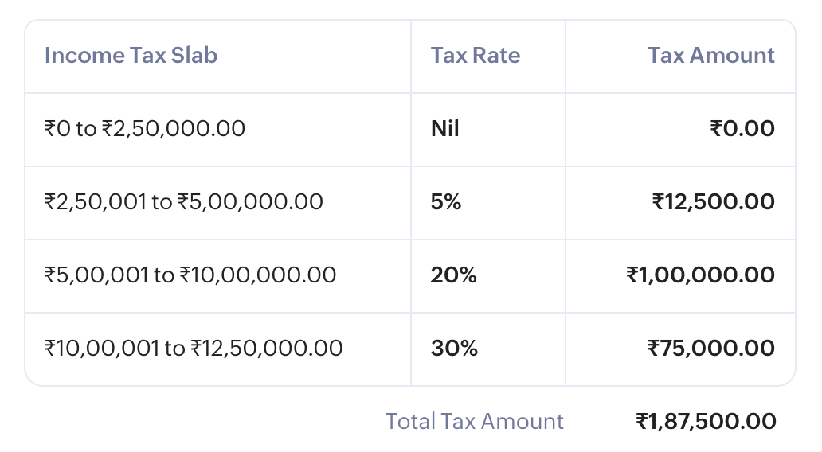The height and width of the screenshot is (452, 822).
Task: Click the 20% tax rate cell
Action: coord(454,275)
